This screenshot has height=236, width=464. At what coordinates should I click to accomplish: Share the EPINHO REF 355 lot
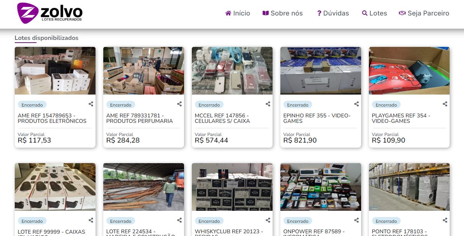pos(356,104)
